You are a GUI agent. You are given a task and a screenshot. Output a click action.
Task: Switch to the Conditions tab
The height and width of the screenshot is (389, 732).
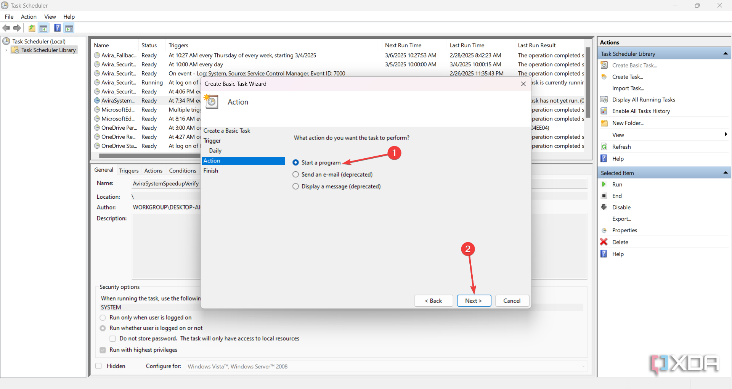(183, 171)
